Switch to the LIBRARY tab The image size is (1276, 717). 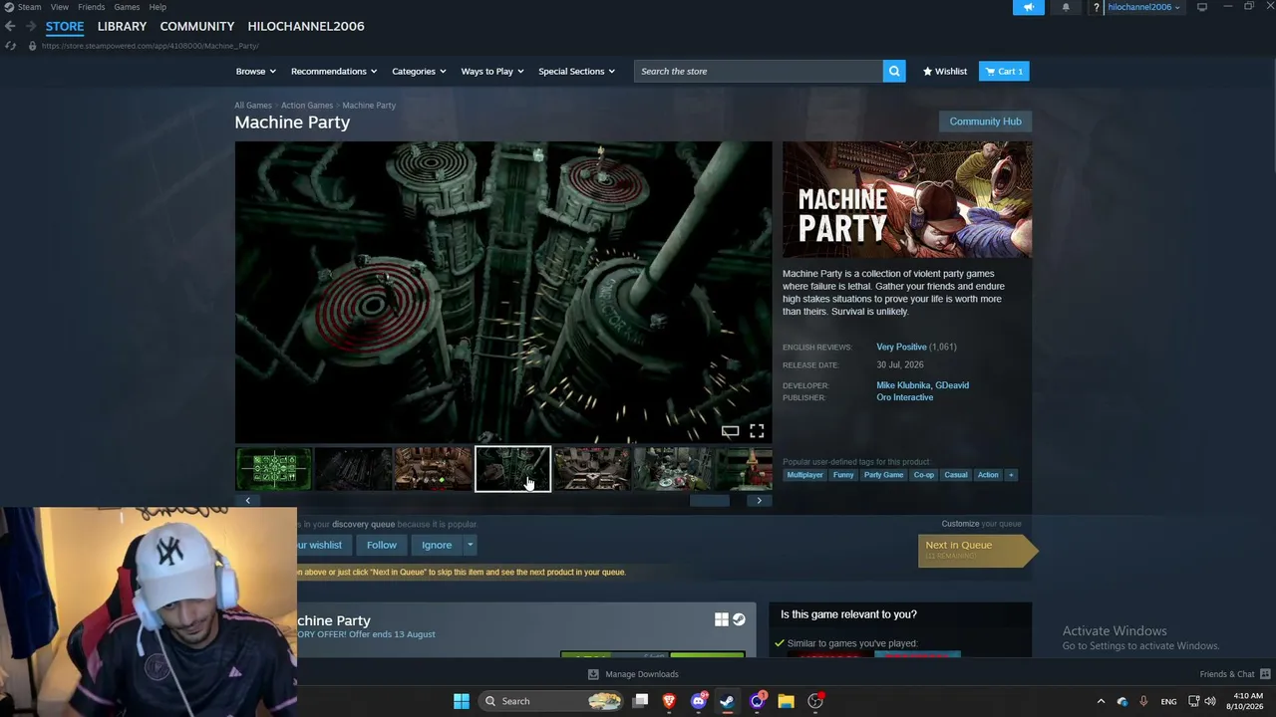122,26
